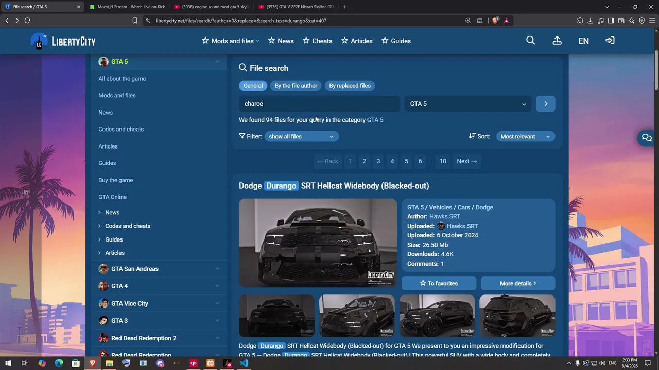
Task: Go to results page 10
Action: (443, 161)
